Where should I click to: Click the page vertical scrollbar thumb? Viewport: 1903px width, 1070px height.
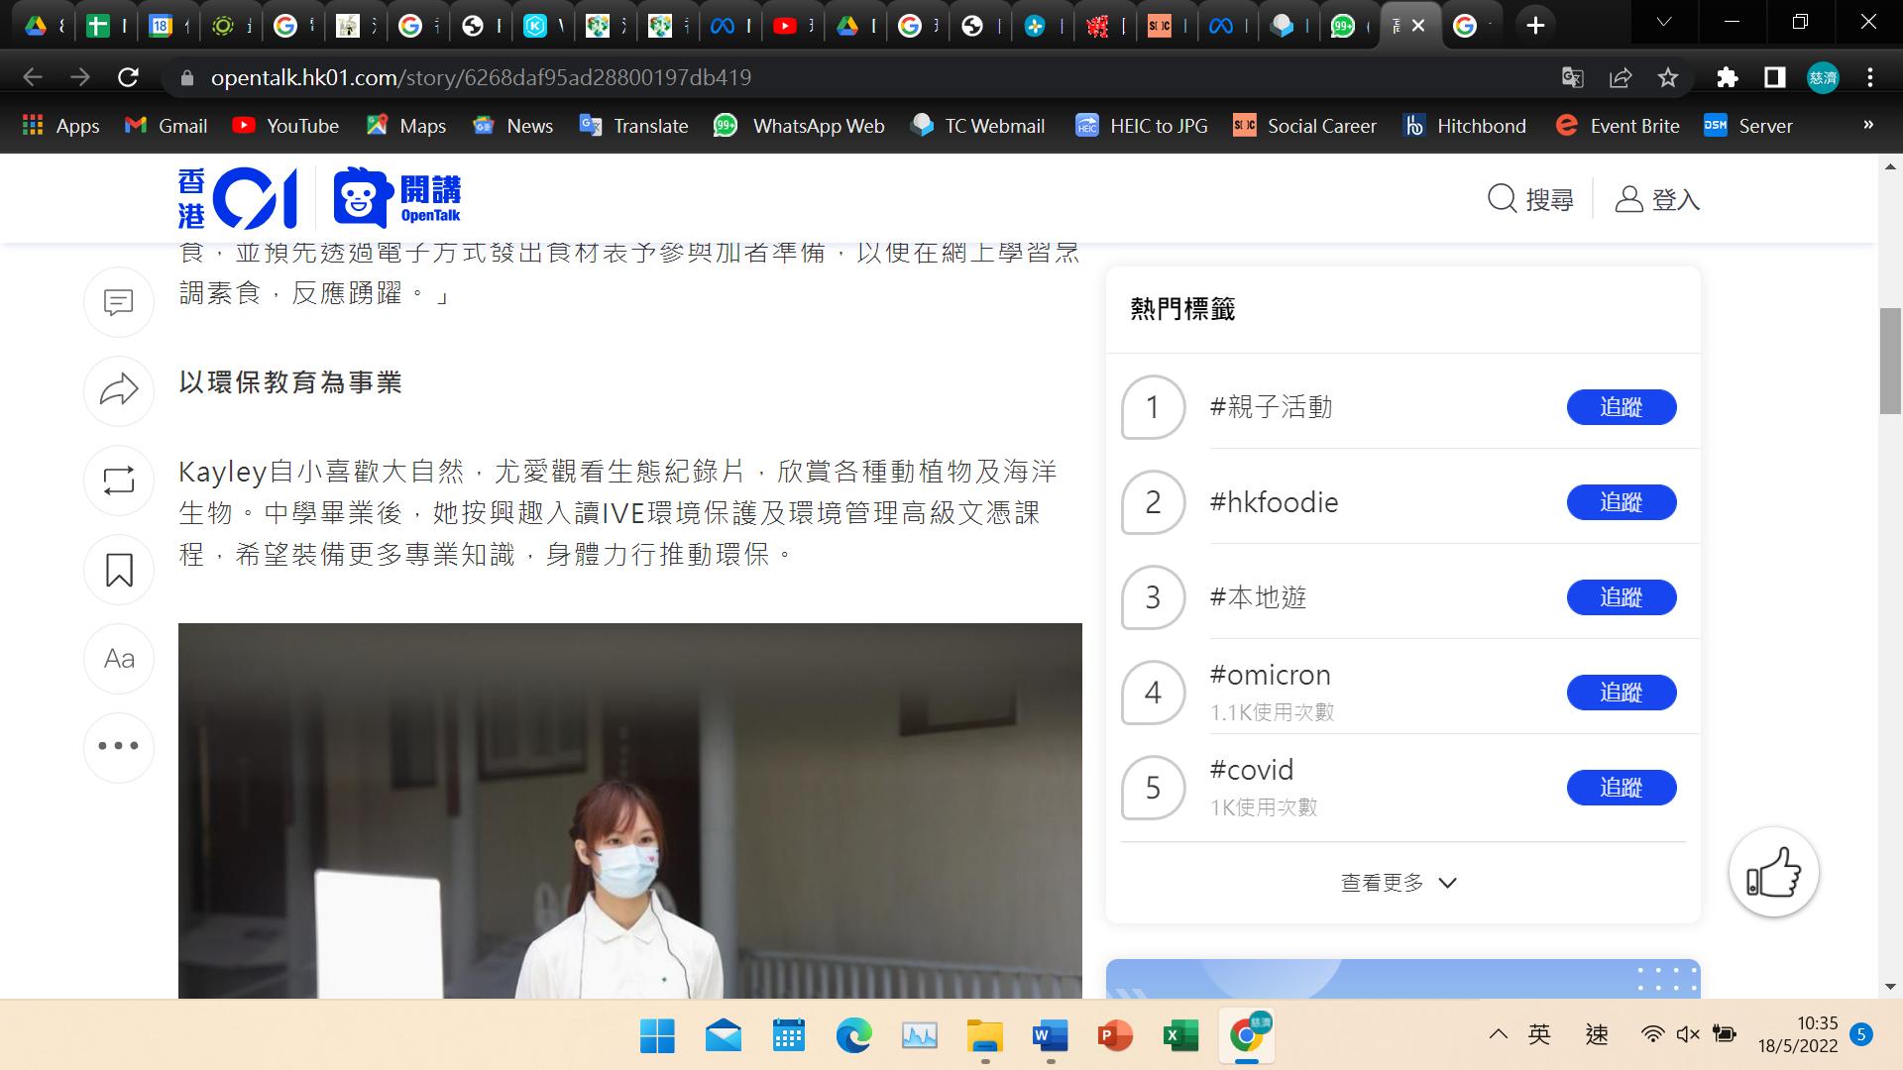[x=1890, y=362]
